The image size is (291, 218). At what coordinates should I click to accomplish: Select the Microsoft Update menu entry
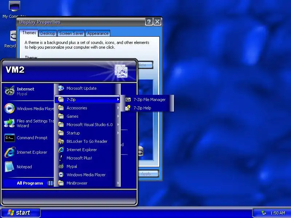[87, 88]
